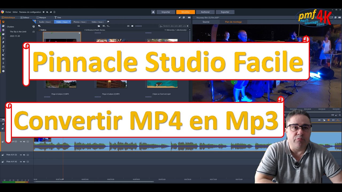Select the 2022-11-30 bin
Screen dimensions: 342x192
[15, 36]
